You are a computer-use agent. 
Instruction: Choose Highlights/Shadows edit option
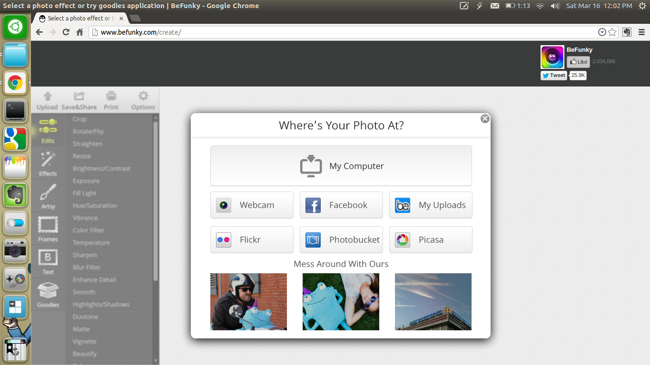pyautogui.click(x=101, y=304)
